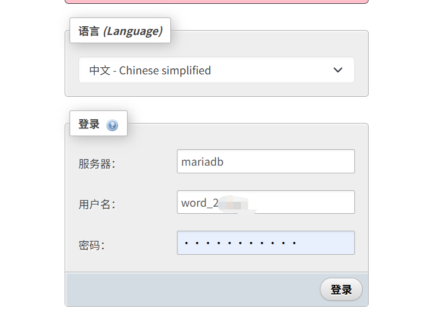430x310 pixels.
Task: Click the 登录 legend title text
Action: pos(89,124)
